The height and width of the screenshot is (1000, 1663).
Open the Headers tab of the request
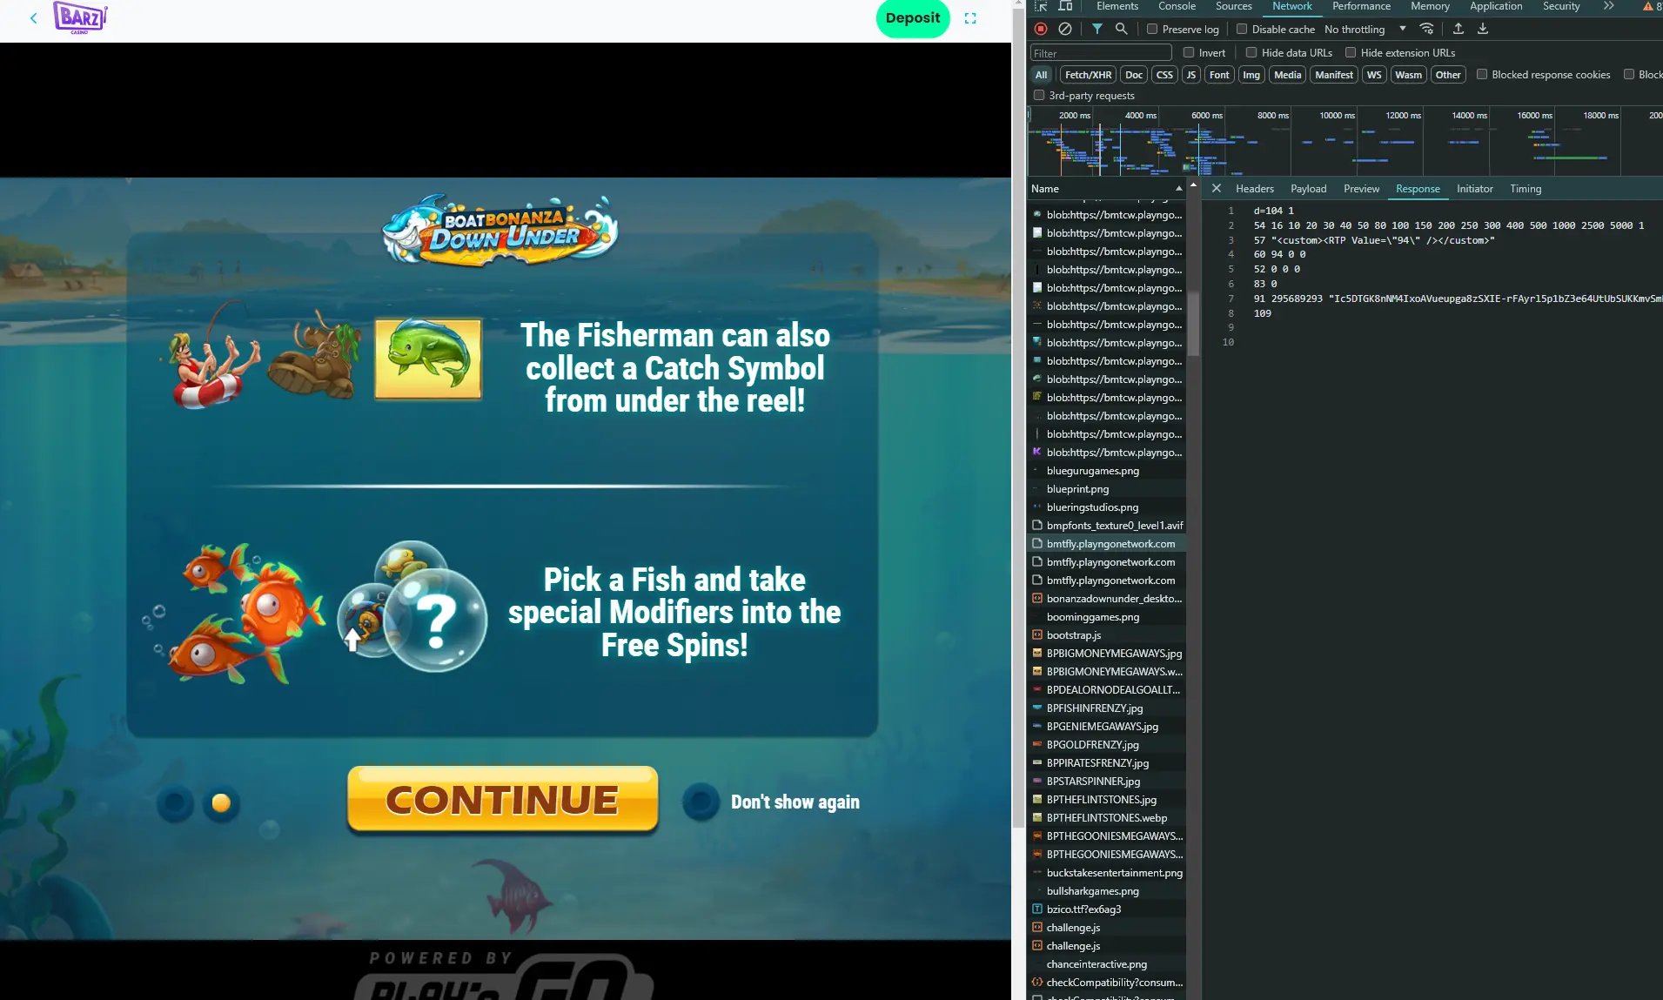coord(1254,188)
